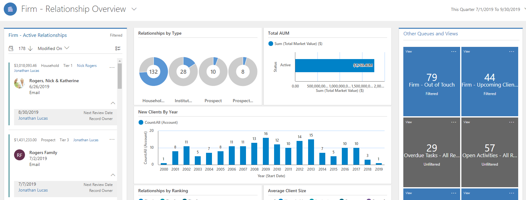Toggle sort direction arrow next to 178

[x=30, y=48]
